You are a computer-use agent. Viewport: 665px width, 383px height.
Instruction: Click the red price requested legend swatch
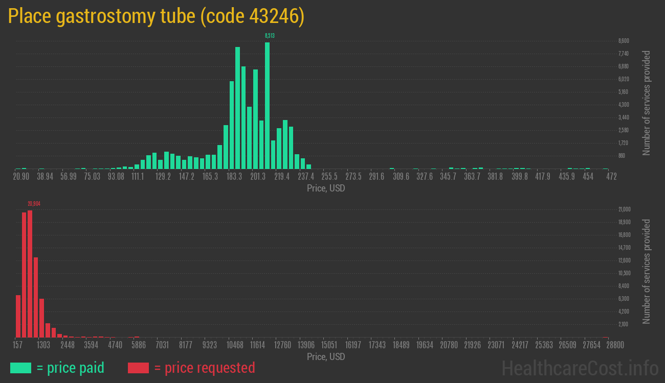click(x=138, y=368)
